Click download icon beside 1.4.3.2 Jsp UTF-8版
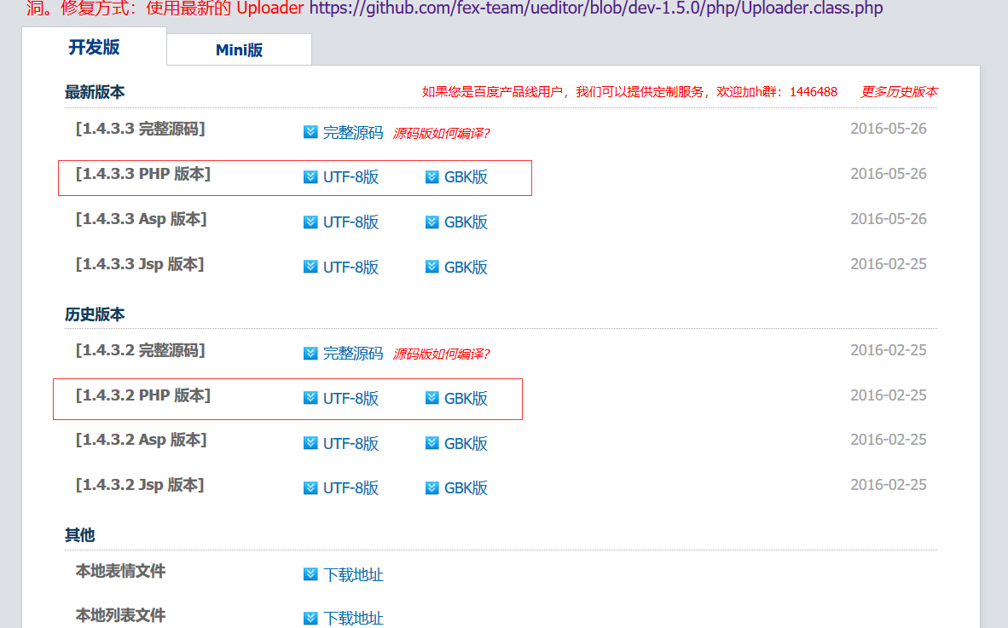The image size is (1008, 628). click(x=310, y=488)
